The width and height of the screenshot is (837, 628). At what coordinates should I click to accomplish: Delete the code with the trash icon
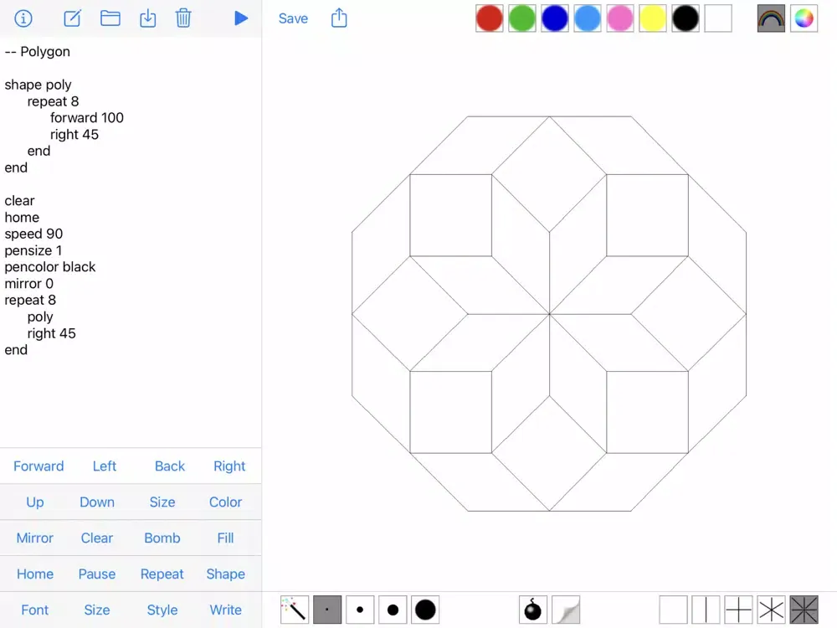point(183,18)
